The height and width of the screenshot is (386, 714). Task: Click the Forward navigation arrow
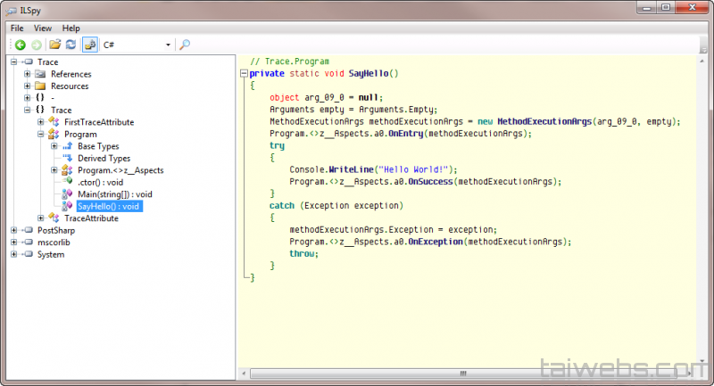(x=36, y=45)
